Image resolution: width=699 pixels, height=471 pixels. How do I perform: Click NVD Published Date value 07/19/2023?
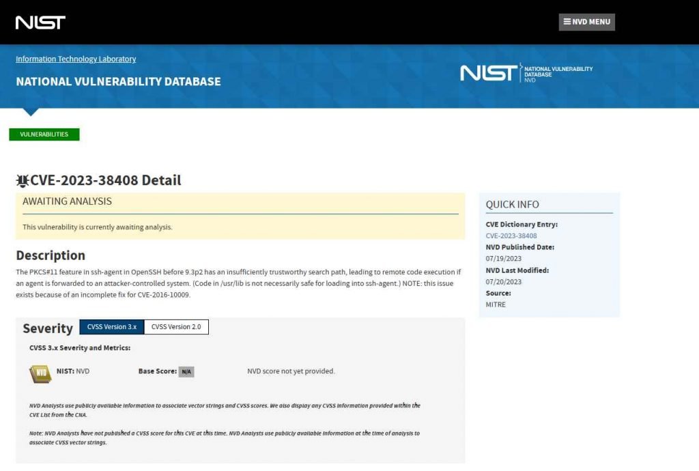pos(503,259)
